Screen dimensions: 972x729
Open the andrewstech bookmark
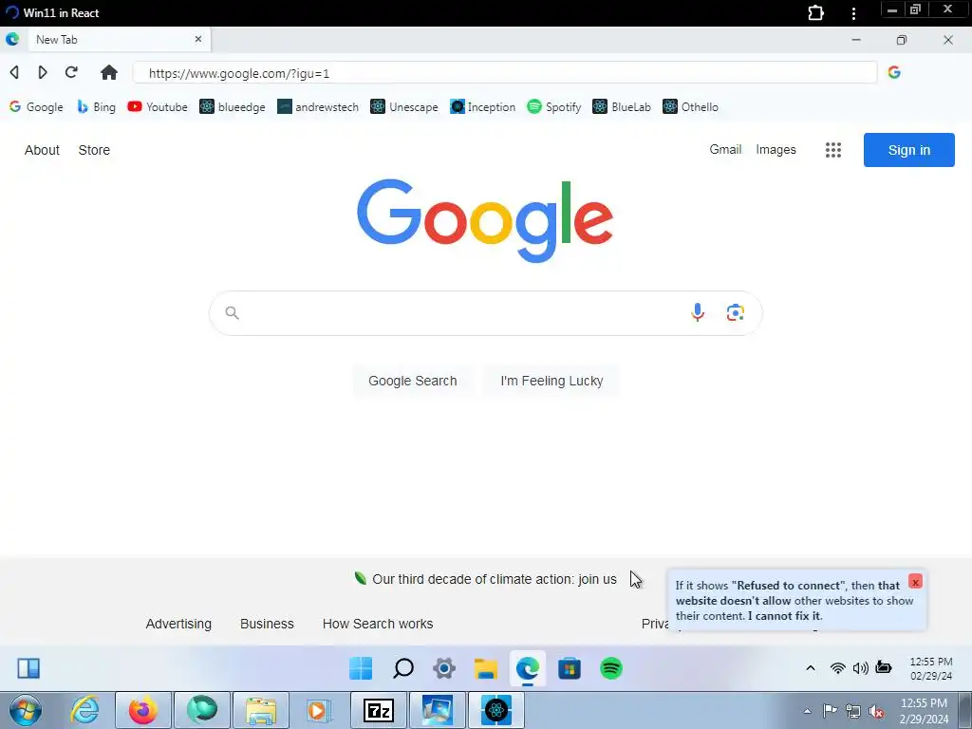click(x=318, y=106)
